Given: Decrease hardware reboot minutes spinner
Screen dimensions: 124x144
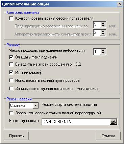Looking at the screenshot, I should (103, 34).
